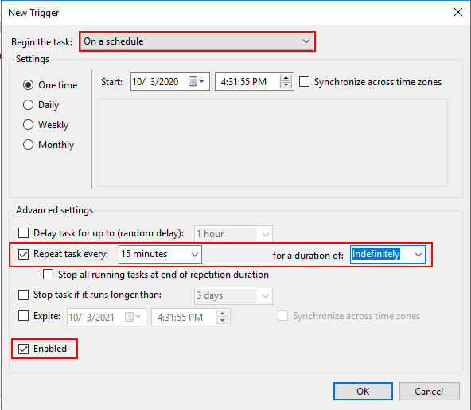
Task: Enable Stop task if it runs longer than
Action: point(23,295)
